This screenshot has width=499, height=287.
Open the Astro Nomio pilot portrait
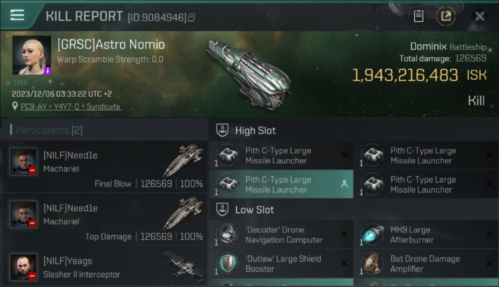point(31,55)
